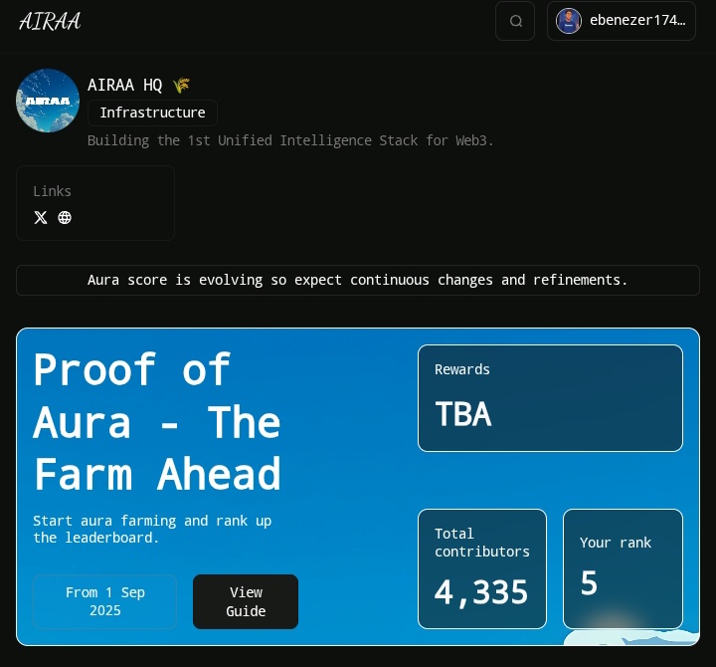The image size is (716, 667).
Task: Click the user profile avatar picture
Action: [569, 21]
